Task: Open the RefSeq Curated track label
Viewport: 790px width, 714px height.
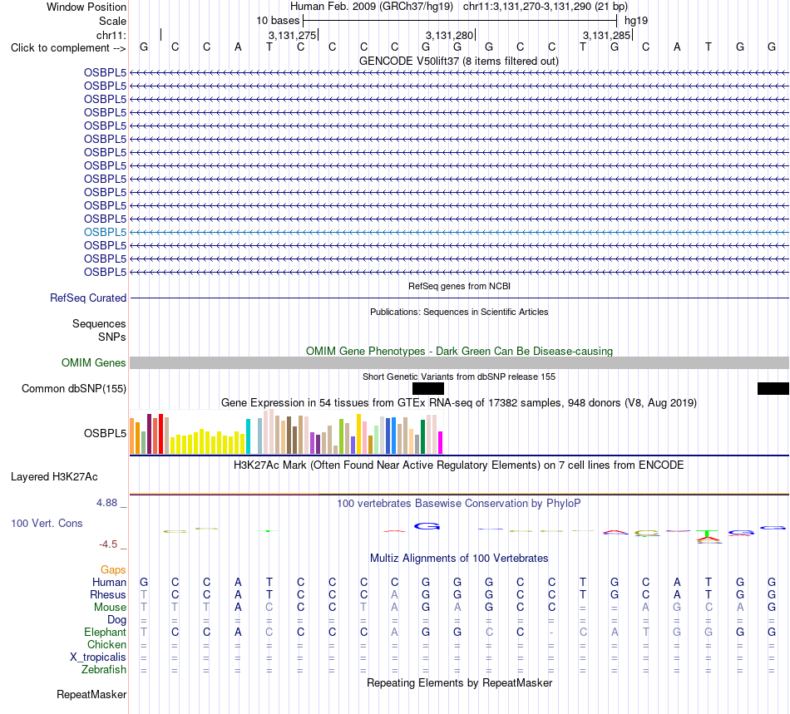Action: click(88, 298)
